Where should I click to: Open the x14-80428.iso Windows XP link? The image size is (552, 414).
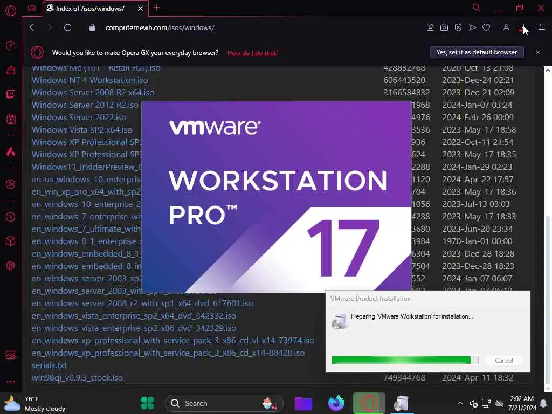pos(168,353)
